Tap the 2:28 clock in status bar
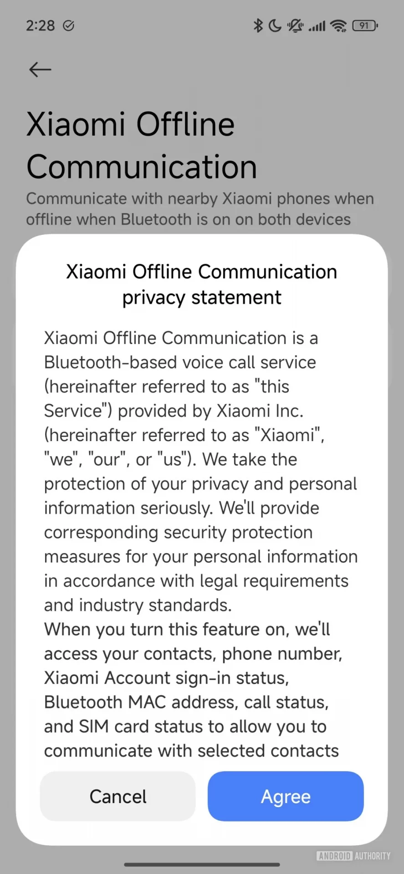 pyautogui.click(x=40, y=25)
